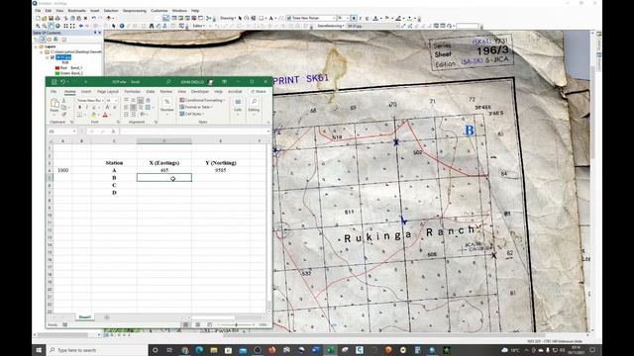The height and width of the screenshot is (356, 634).
Task: Click the Print icon in ArcMap toolbar
Action: click(x=57, y=18)
